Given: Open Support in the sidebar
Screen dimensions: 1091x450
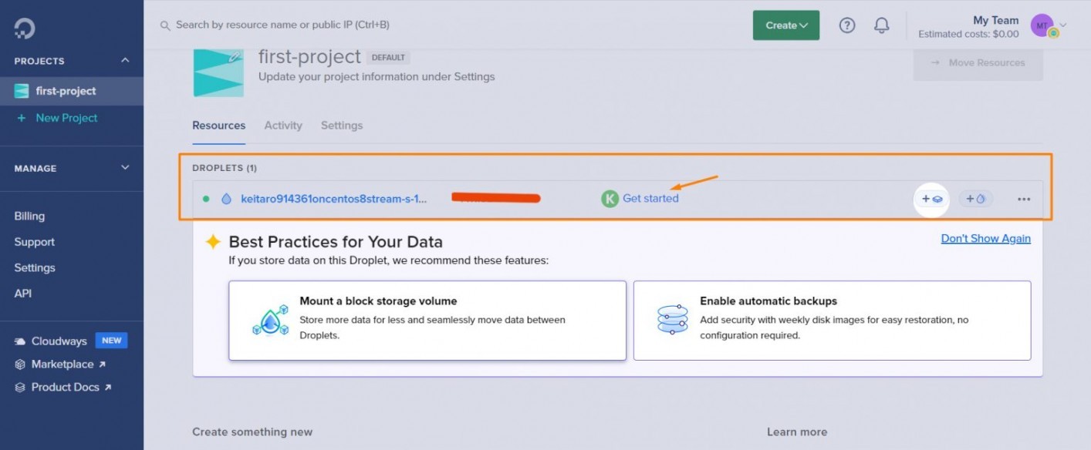Looking at the screenshot, I should 35,242.
